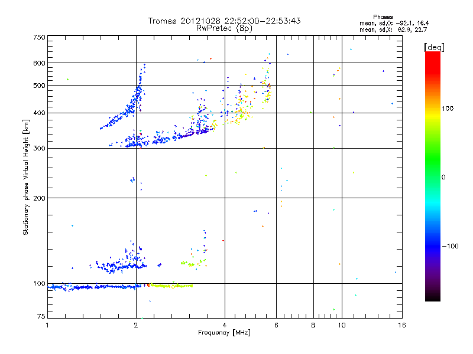This screenshot has width=473, height=354.
Task: Click the colorbar tick label "-100"
Action: 450,246
